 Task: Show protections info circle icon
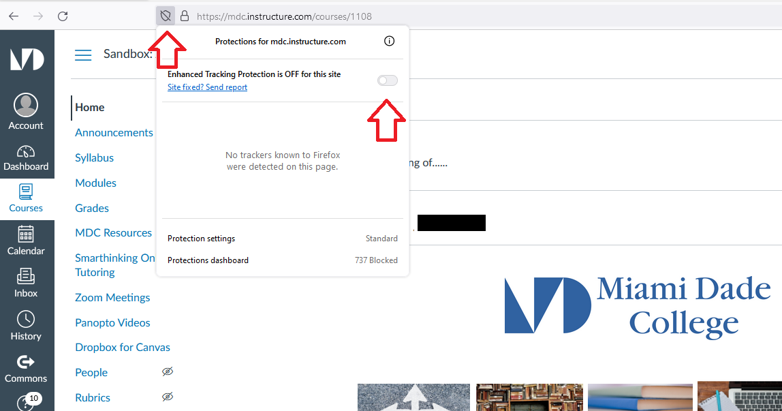tap(389, 42)
